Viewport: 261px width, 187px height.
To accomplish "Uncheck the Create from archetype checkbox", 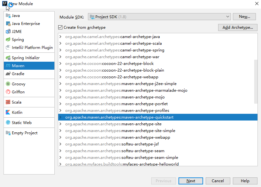I will 61,27.
